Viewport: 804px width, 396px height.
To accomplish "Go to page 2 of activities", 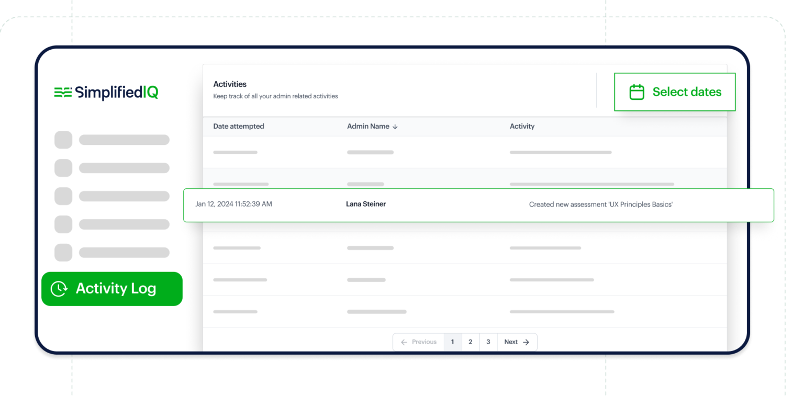I will tap(470, 342).
